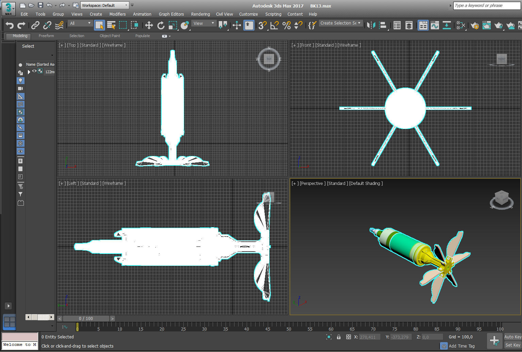Viewport: 522px width, 352px height.
Task: Click Edit Named Selection Sets icon
Action: point(312,25)
